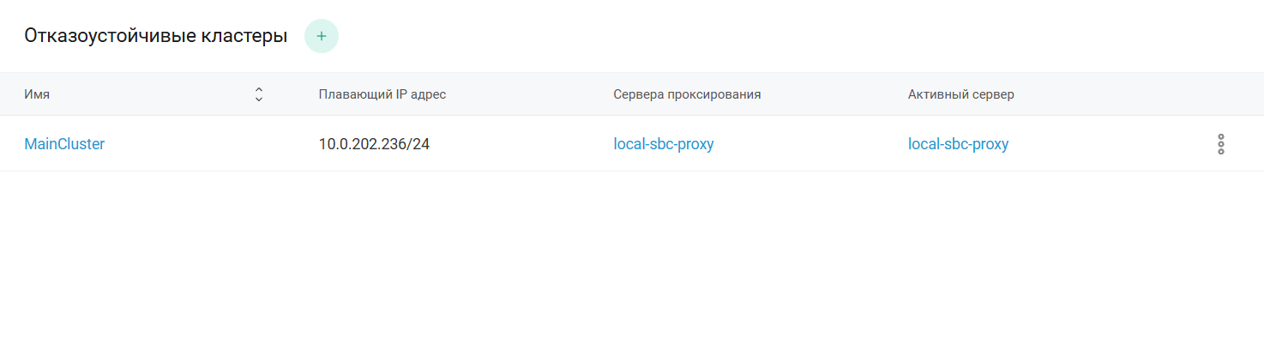Click the Плавающий IP адрес column header
The height and width of the screenshot is (344, 1264).
[x=382, y=94]
